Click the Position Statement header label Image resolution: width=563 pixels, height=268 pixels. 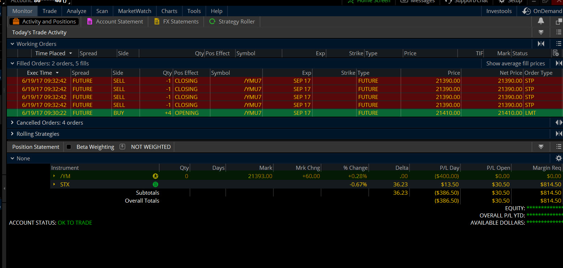tap(36, 147)
